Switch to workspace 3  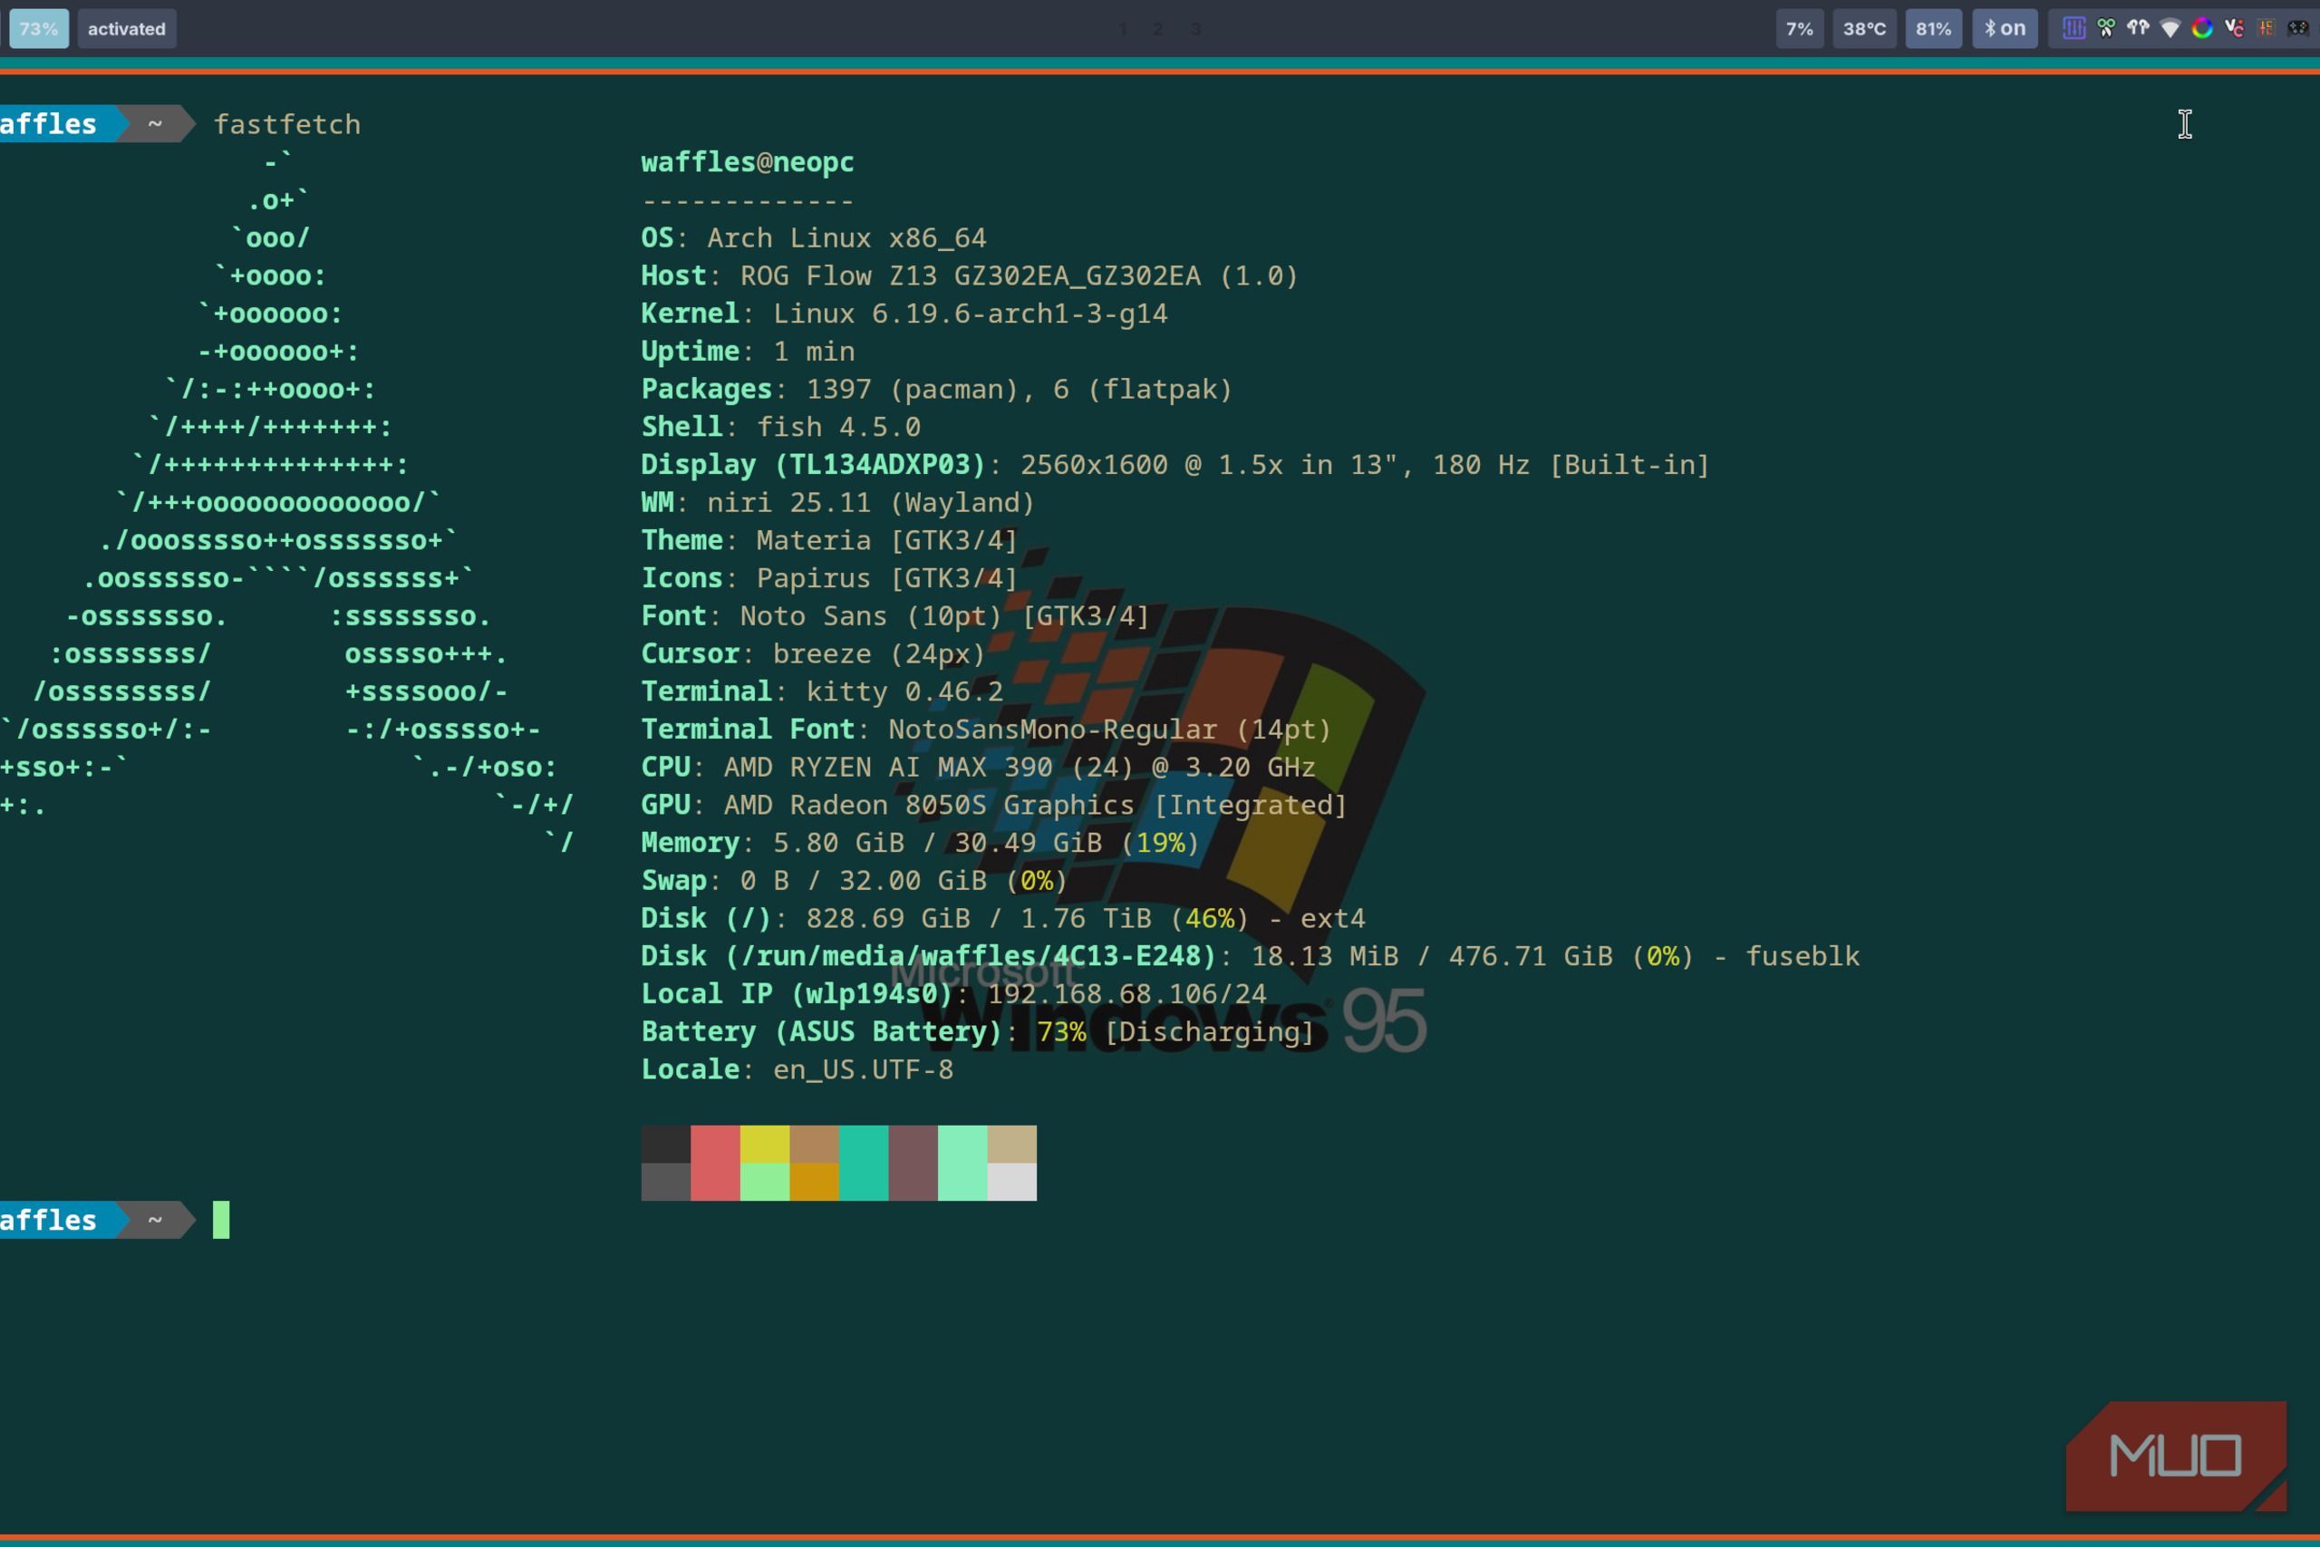(x=1195, y=30)
